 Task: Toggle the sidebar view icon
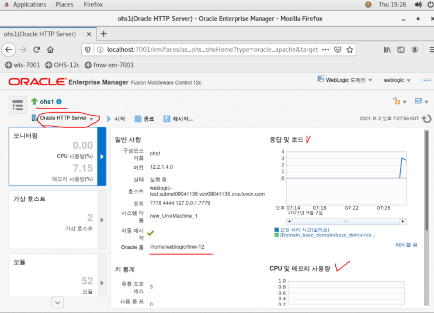[x=401, y=50]
